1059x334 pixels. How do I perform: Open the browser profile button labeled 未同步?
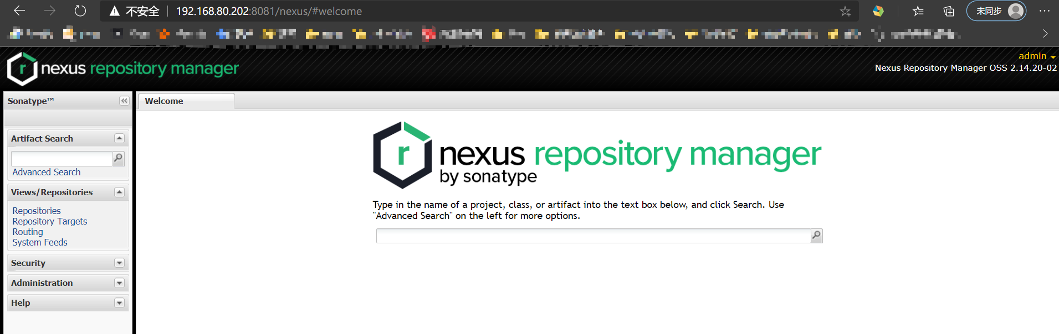click(x=996, y=11)
